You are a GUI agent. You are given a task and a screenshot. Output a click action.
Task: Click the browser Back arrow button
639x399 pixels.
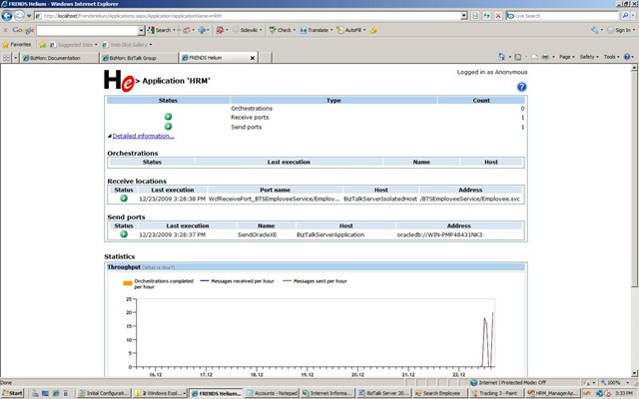coord(7,16)
